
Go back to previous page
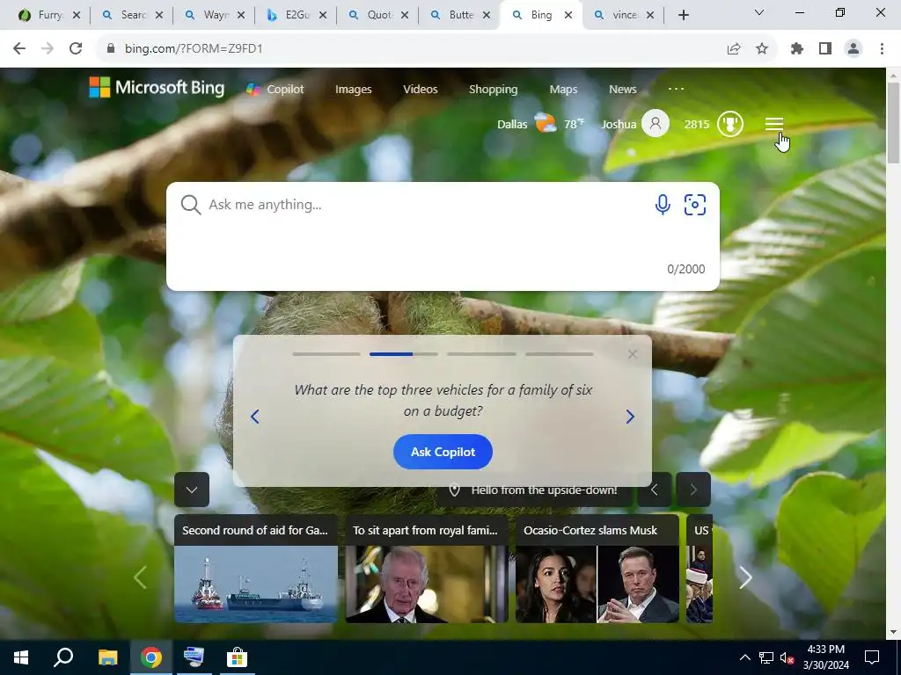[19, 48]
